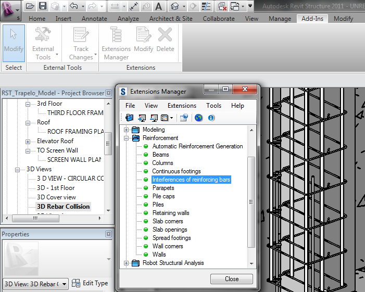The height and width of the screenshot is (292, 365).
Task: Click the Close button in Extensions Manager
Action: click(232, 279)
